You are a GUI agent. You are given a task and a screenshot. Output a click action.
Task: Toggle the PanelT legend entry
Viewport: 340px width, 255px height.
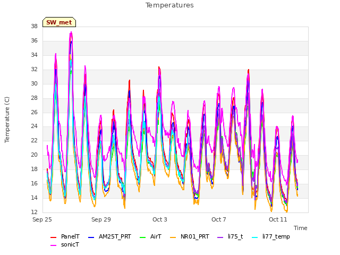(x=65, y=236)
